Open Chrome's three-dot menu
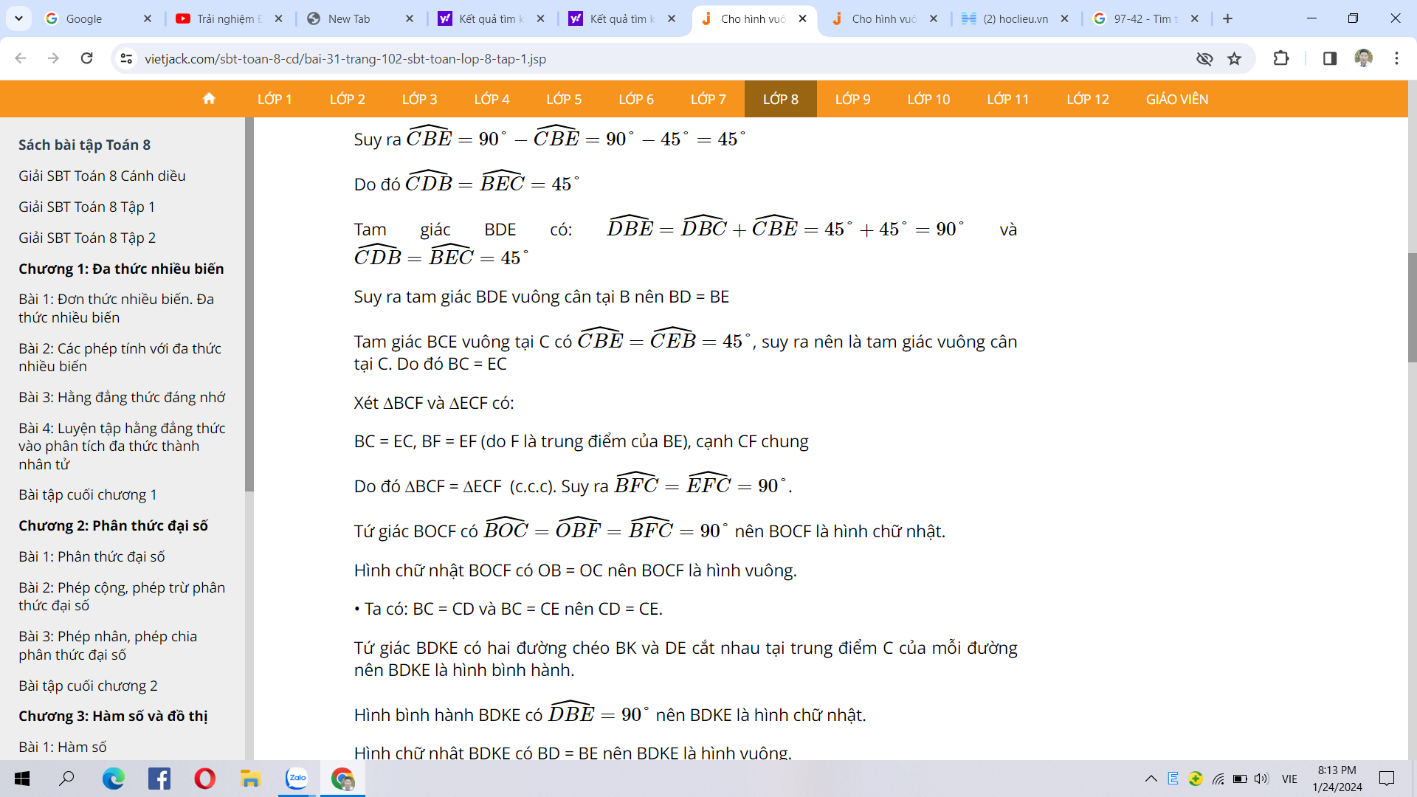Image resolution: width=1417 pixels, height=797 pixels. click(1396, 58)
